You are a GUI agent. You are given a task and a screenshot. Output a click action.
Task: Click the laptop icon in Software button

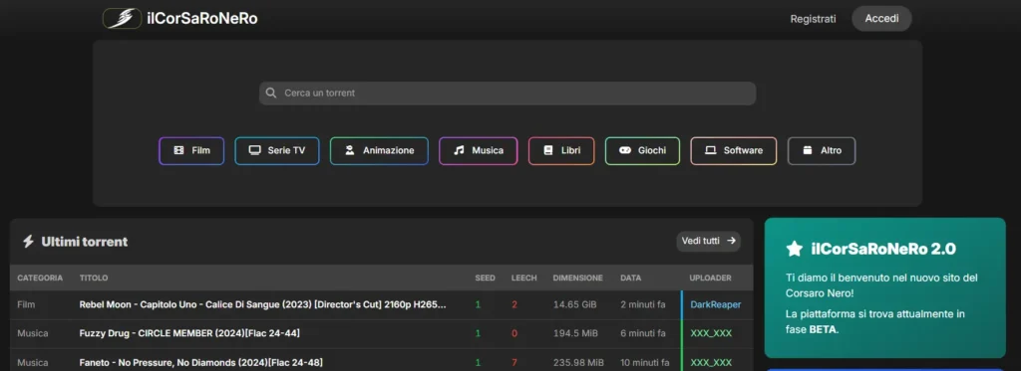pyautogui.click(x=711, y=150)
